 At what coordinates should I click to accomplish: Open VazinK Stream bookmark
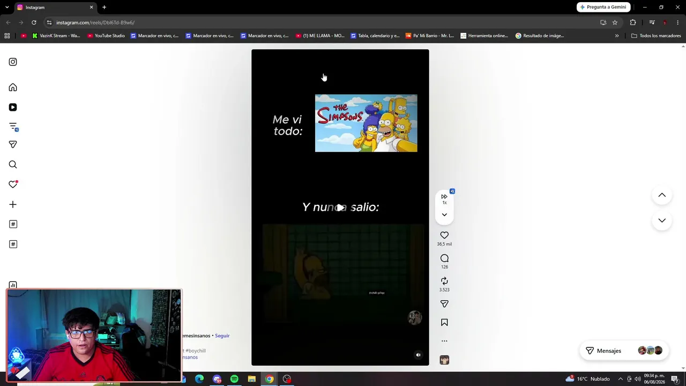(56, 36)
